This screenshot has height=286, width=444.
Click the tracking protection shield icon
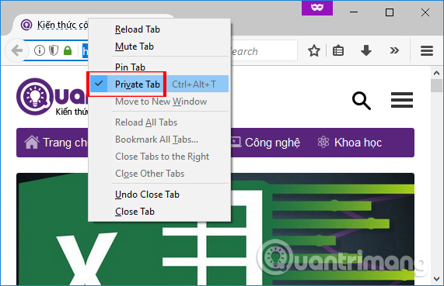(x=54, y=51)
